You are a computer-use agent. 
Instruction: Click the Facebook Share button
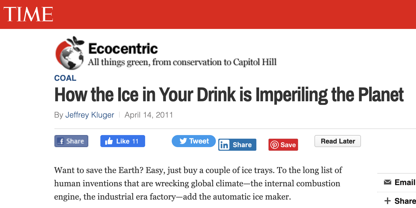coord(71,141)
